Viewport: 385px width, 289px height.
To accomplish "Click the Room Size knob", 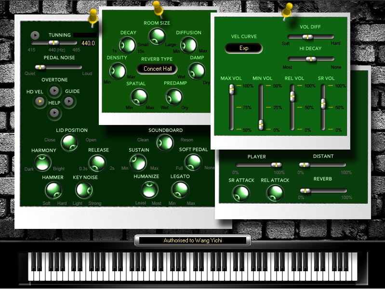I will point(156,35).
